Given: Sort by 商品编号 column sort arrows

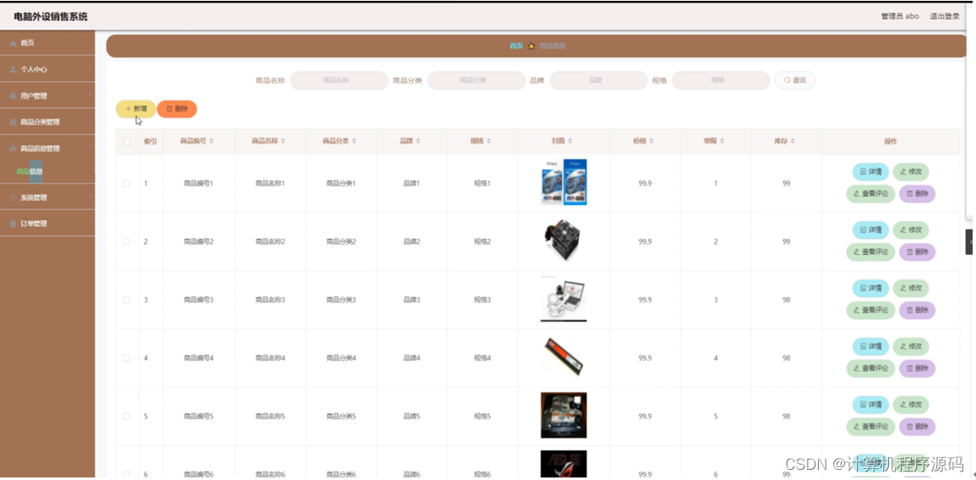Looking at the screenshot, I should point(211,142).
